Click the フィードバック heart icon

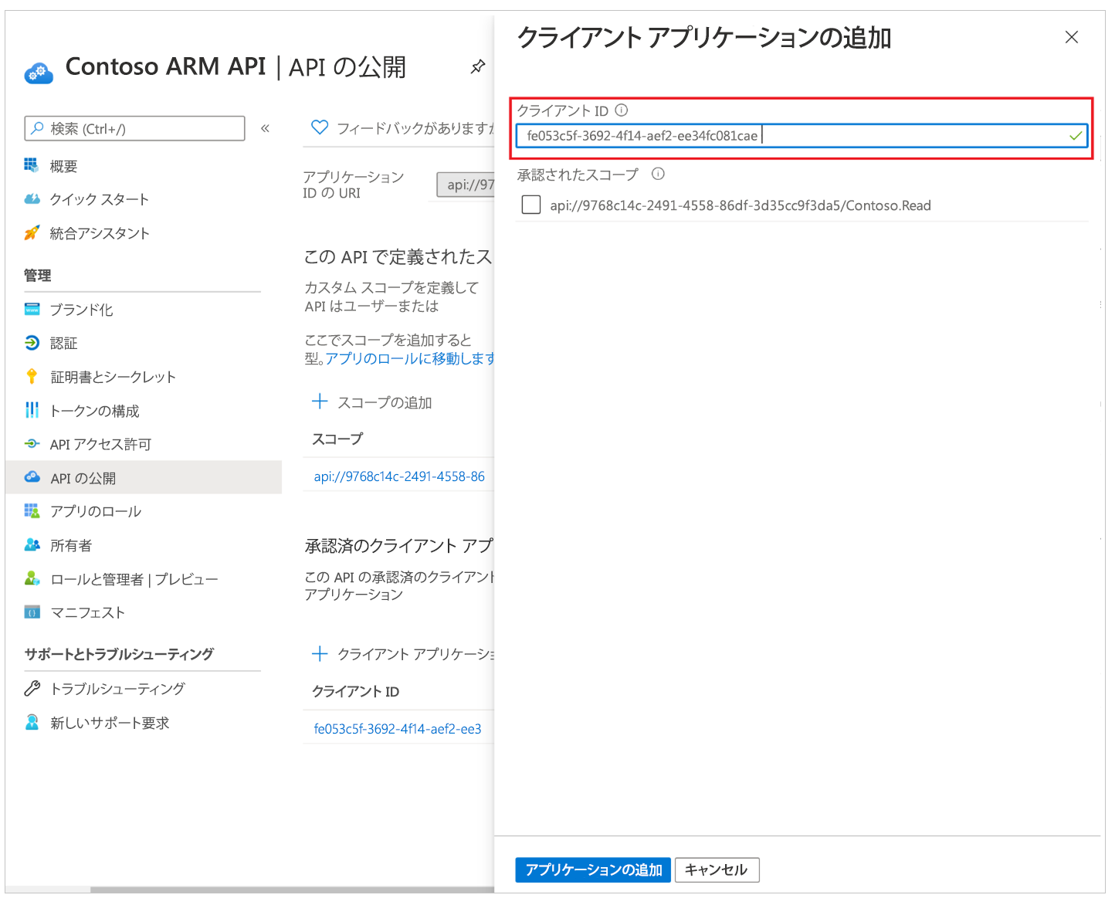pos(320,127)
